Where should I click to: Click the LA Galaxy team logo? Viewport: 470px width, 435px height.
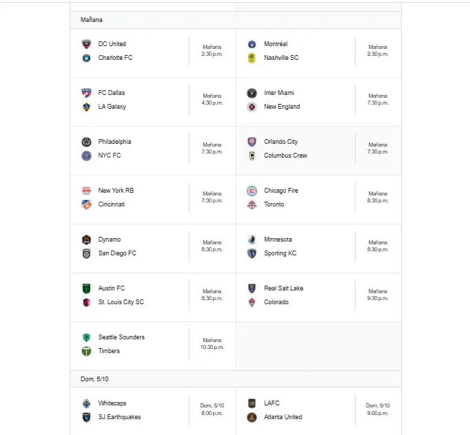click(x=86, y=107)
